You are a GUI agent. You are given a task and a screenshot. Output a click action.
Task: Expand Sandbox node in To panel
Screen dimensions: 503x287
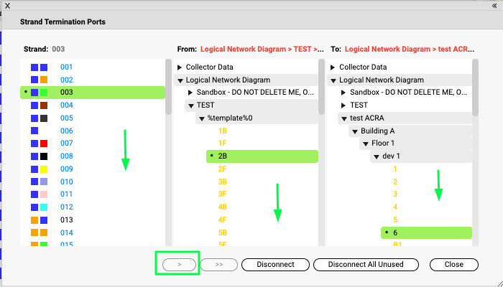(x=343, y=93)
